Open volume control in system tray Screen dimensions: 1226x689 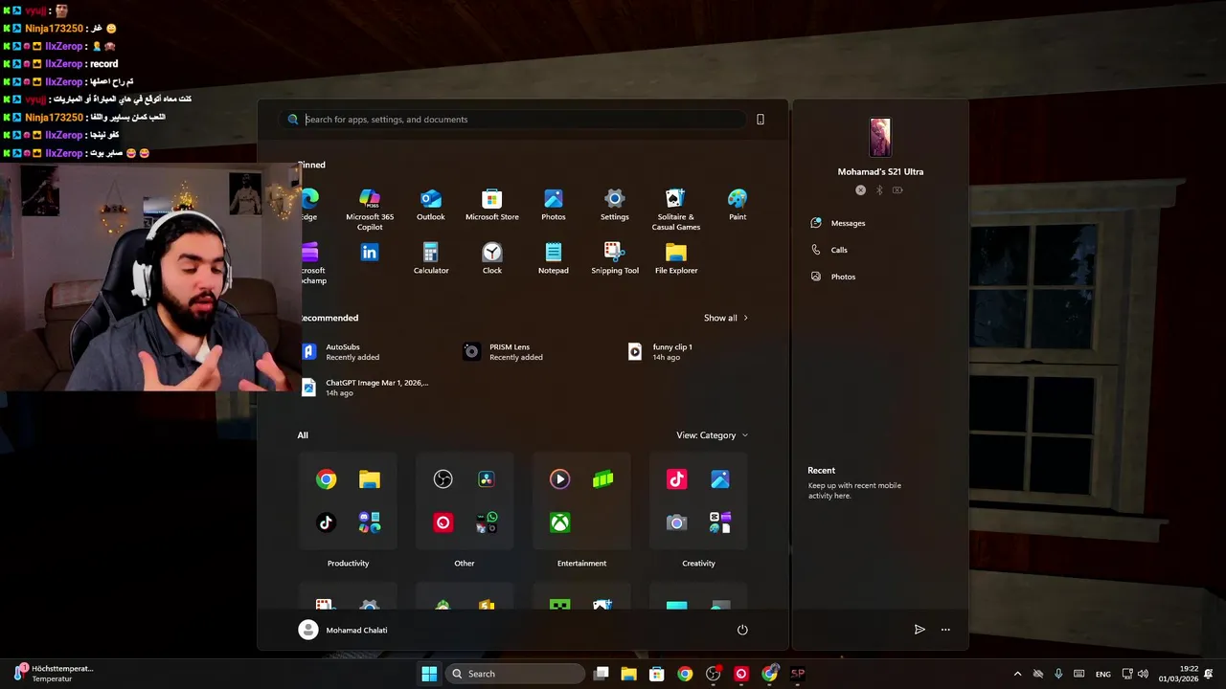pos(1143,674)
